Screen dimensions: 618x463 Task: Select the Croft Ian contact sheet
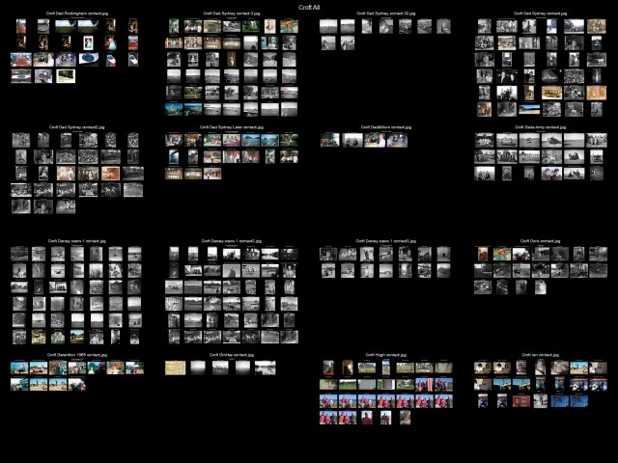540,384
